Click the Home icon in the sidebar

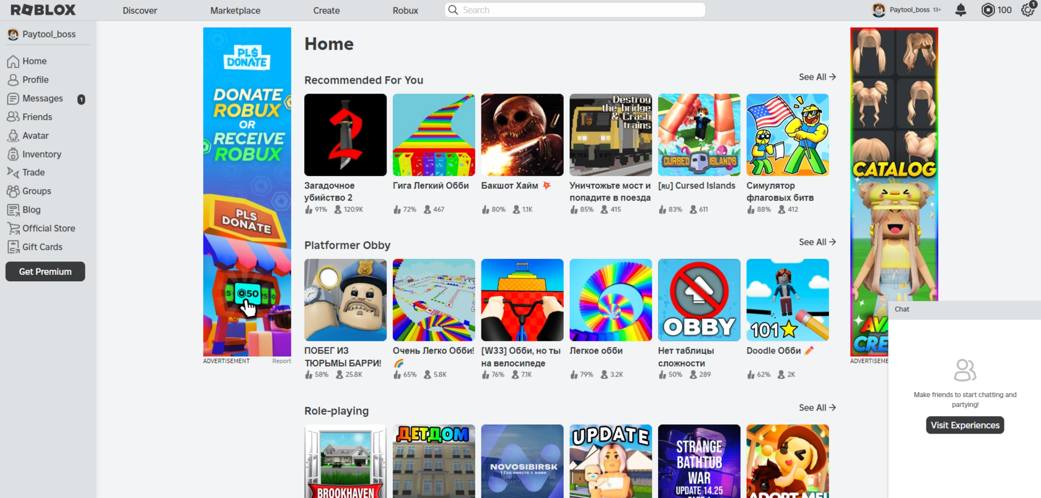[x=13, y=61]
